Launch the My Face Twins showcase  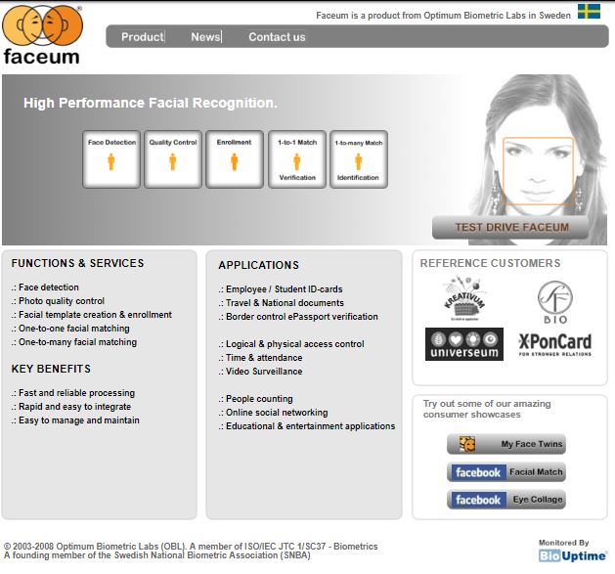[506, 444]
